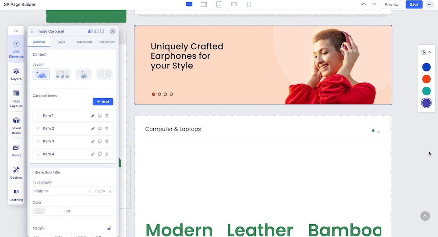The image size is (438, 237).
Task: Click the scroll-to-top round button
Action: pos(425,216)
